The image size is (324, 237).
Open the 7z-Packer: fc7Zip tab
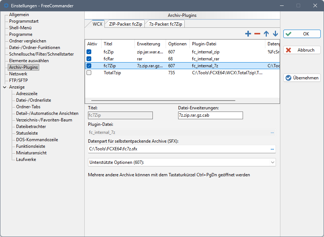(166, 24)
